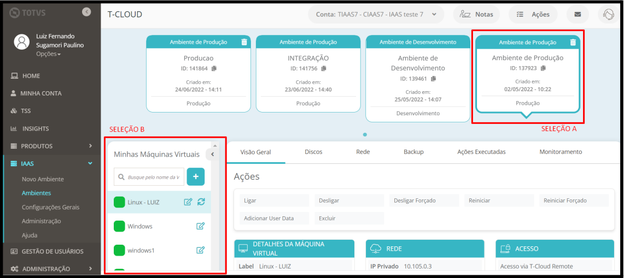Click the Ligar action button
The height and width of the screenshot is (278, 624).
click(x=274, y=200)
